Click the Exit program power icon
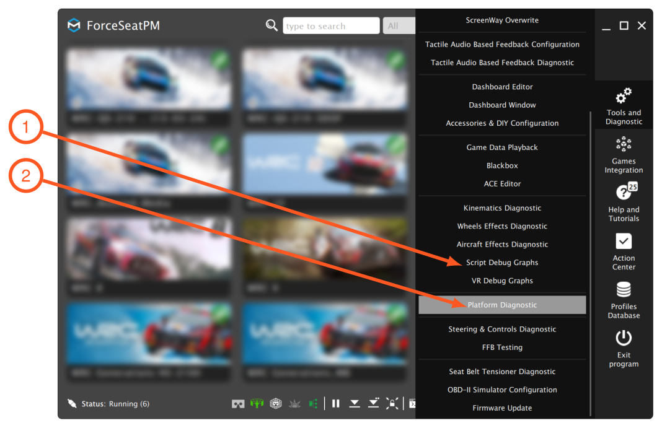 (624, 338)
